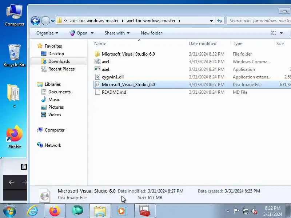The width and height of the screenshot is (291, 218).
Task: Focus the Search axel-for-windows-master field
Action: [x=259, y=21]
